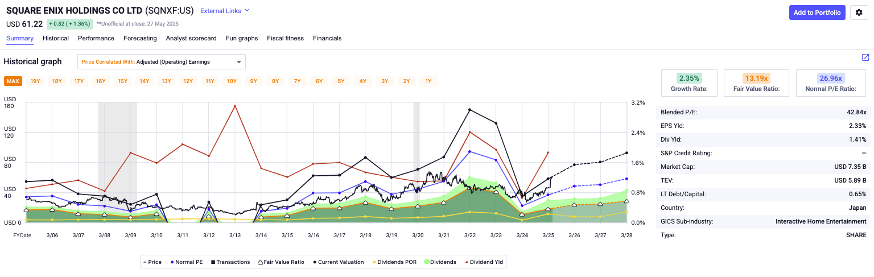Click Add to Portfolio button

point(817,13)
